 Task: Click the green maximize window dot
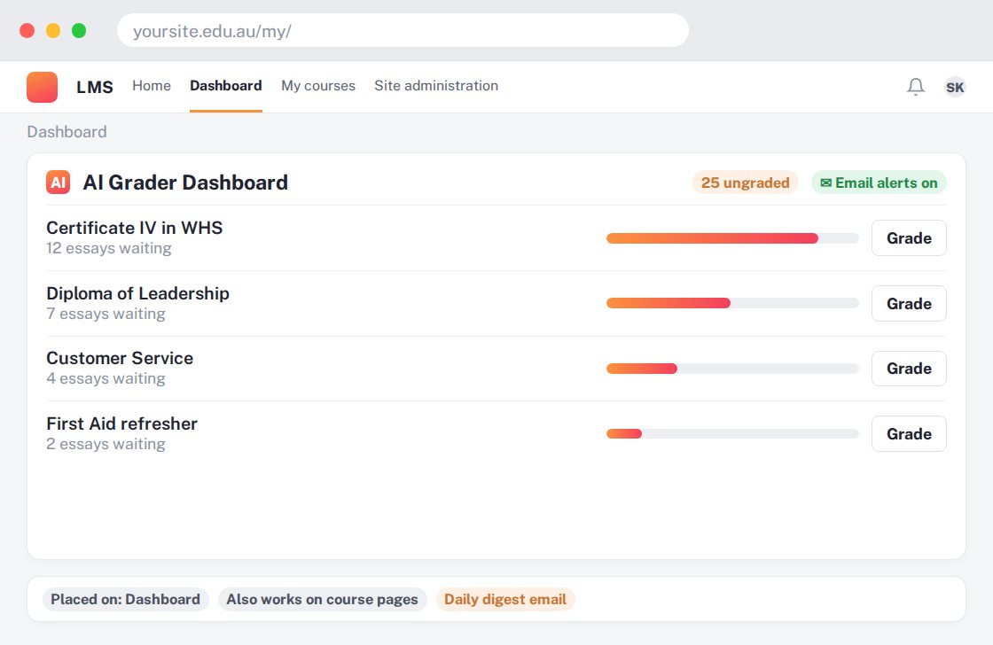pos(79,30)
